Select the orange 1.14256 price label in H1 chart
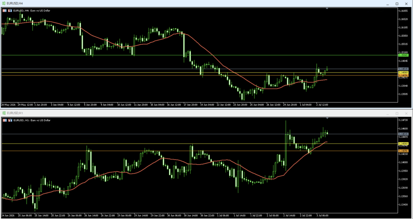413x219 pixels. pos(403,151)
